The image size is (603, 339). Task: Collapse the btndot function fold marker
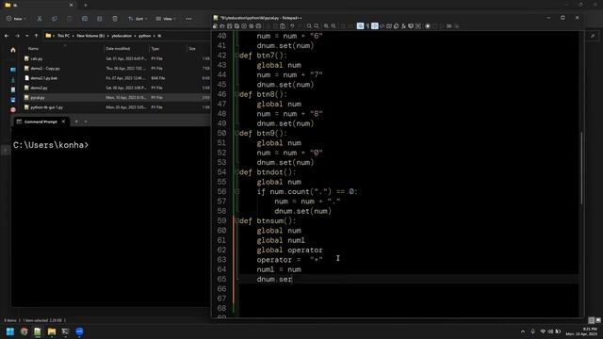tap(236, 171)
